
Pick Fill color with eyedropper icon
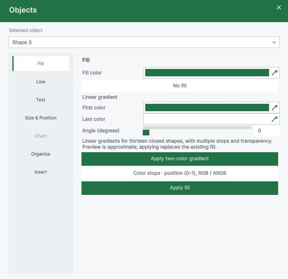pos(274,73)
